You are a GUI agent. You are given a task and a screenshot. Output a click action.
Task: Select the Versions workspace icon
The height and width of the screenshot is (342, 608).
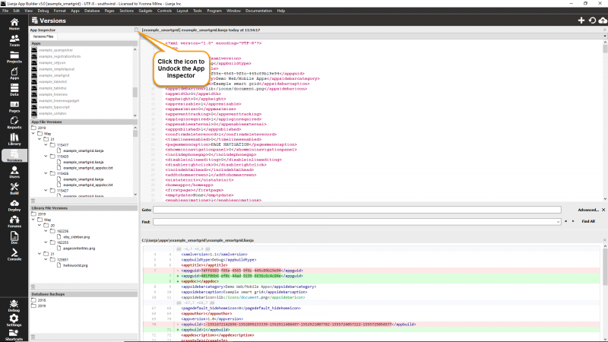(14, 156)
